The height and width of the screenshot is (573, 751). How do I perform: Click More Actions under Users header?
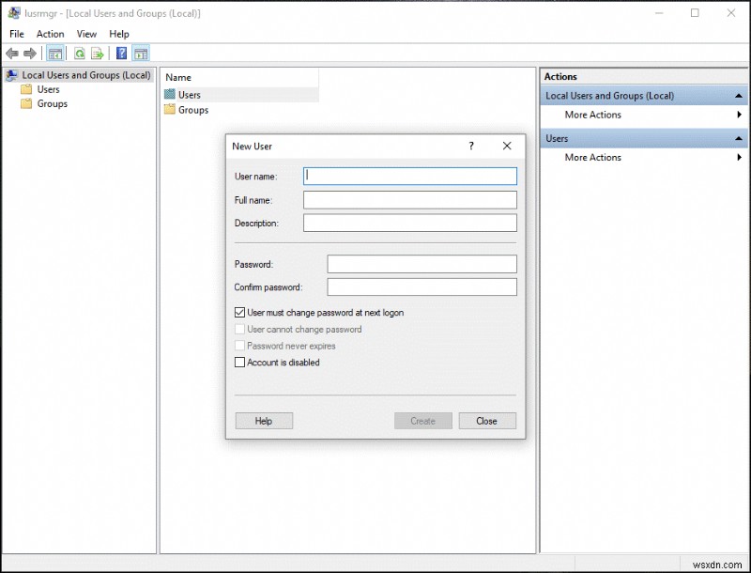pos(593,157)
